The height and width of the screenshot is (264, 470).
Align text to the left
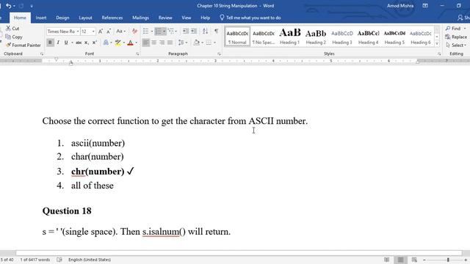145,43
